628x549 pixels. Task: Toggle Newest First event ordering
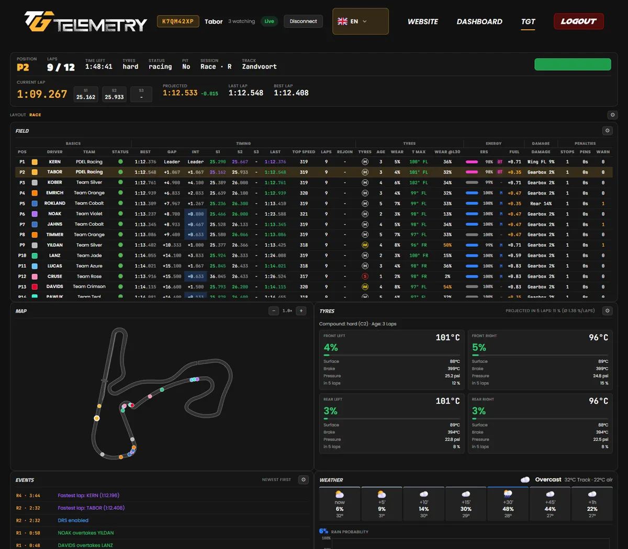point(276,479)
